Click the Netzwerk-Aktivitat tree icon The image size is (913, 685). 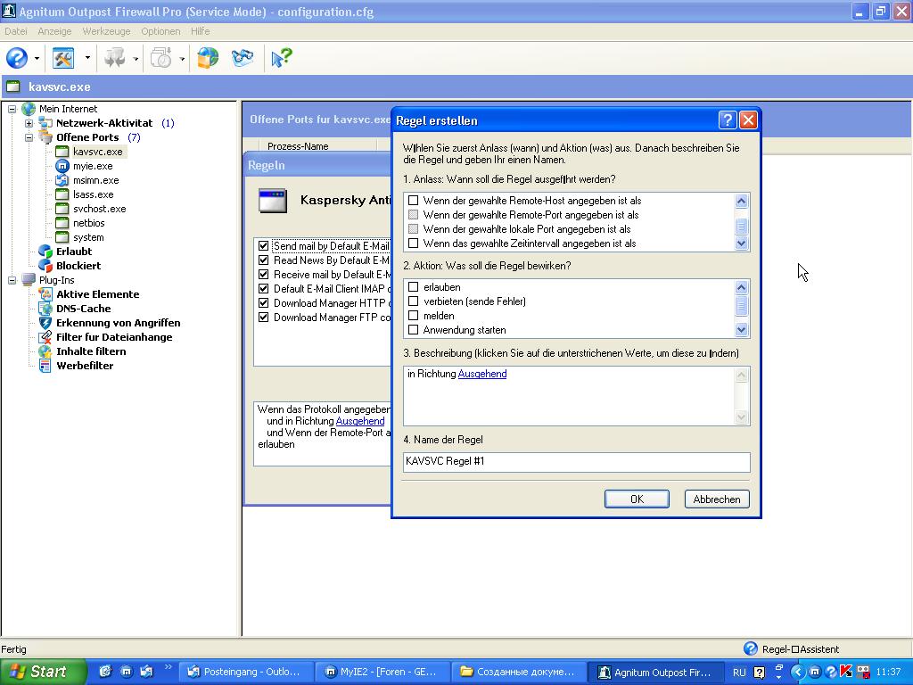tap(45, 123)
